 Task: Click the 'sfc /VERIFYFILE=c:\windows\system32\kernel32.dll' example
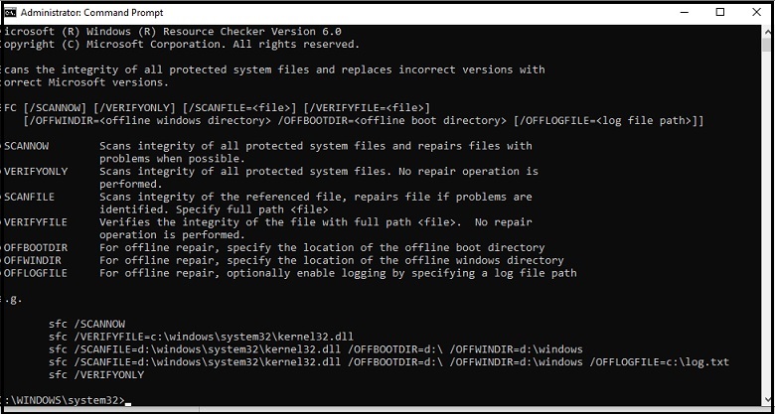tap(201, 337)
